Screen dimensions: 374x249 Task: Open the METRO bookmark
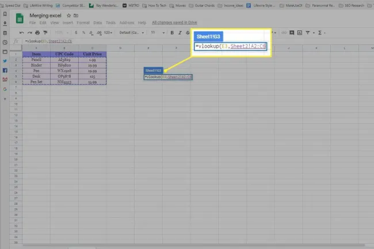[x=131, y=5]
